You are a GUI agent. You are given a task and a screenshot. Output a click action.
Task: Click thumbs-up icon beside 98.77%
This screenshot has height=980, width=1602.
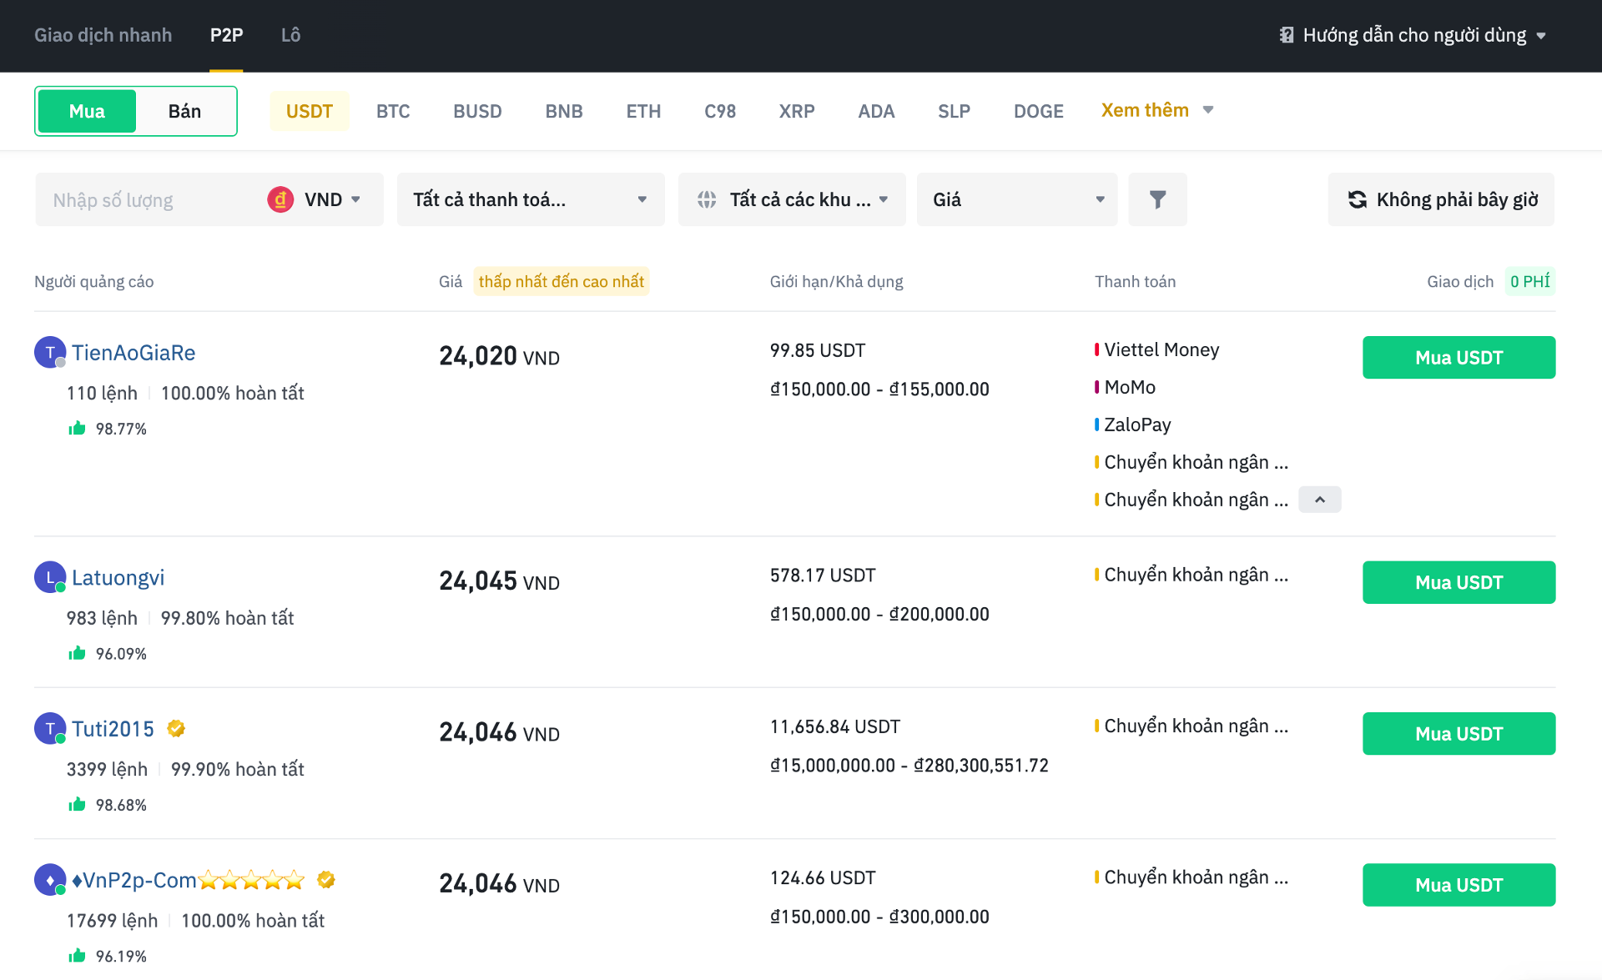(x=77, y=428)
